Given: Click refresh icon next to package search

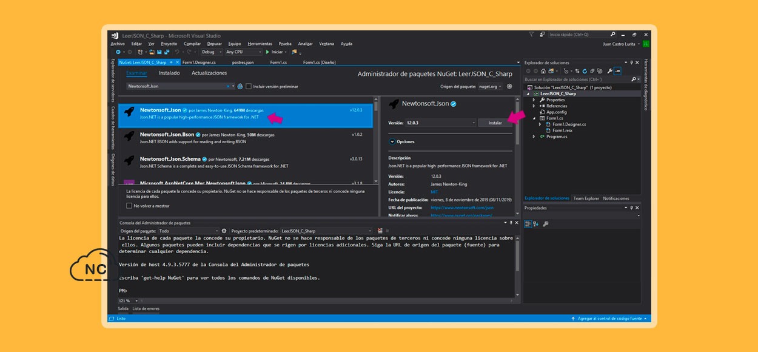Looking at the screenshot, I should coord(240,86).
